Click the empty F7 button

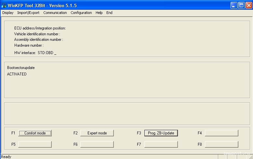coord(161,144)
